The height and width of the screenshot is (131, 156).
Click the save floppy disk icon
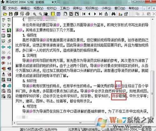(11, 14)
